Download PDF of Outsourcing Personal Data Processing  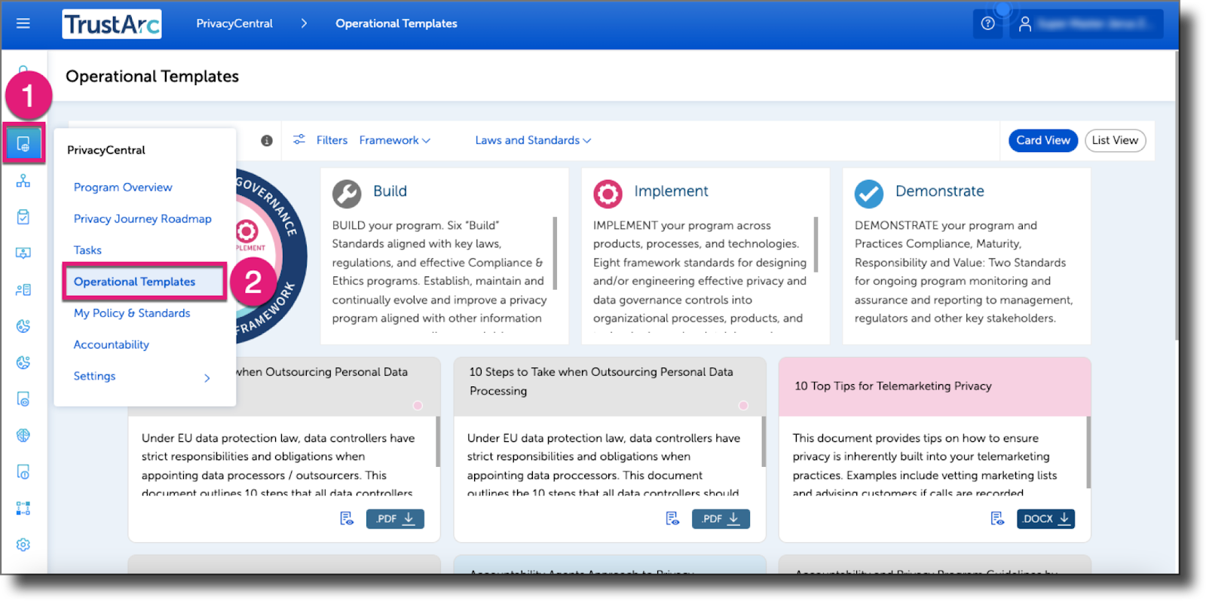(x=721, y=518)
